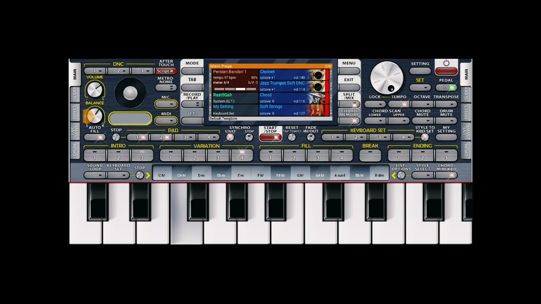Click round Stop button beside Keyboard Set
The height and width of the screenshot is (304, 541).
click(x=139, y=175)
